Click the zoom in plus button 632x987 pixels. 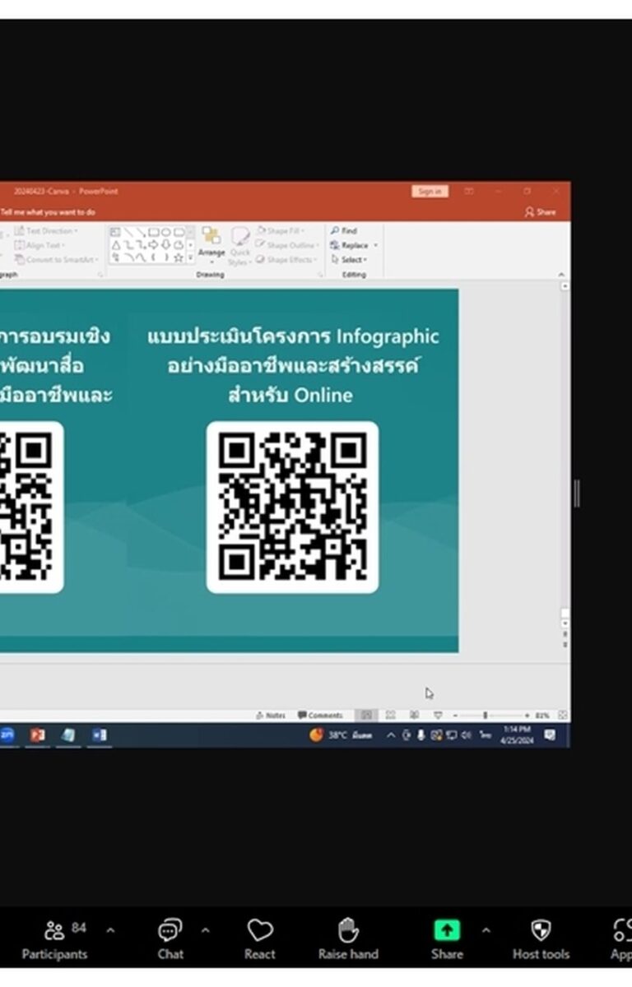pyautogui.click(x=527, y=716)
